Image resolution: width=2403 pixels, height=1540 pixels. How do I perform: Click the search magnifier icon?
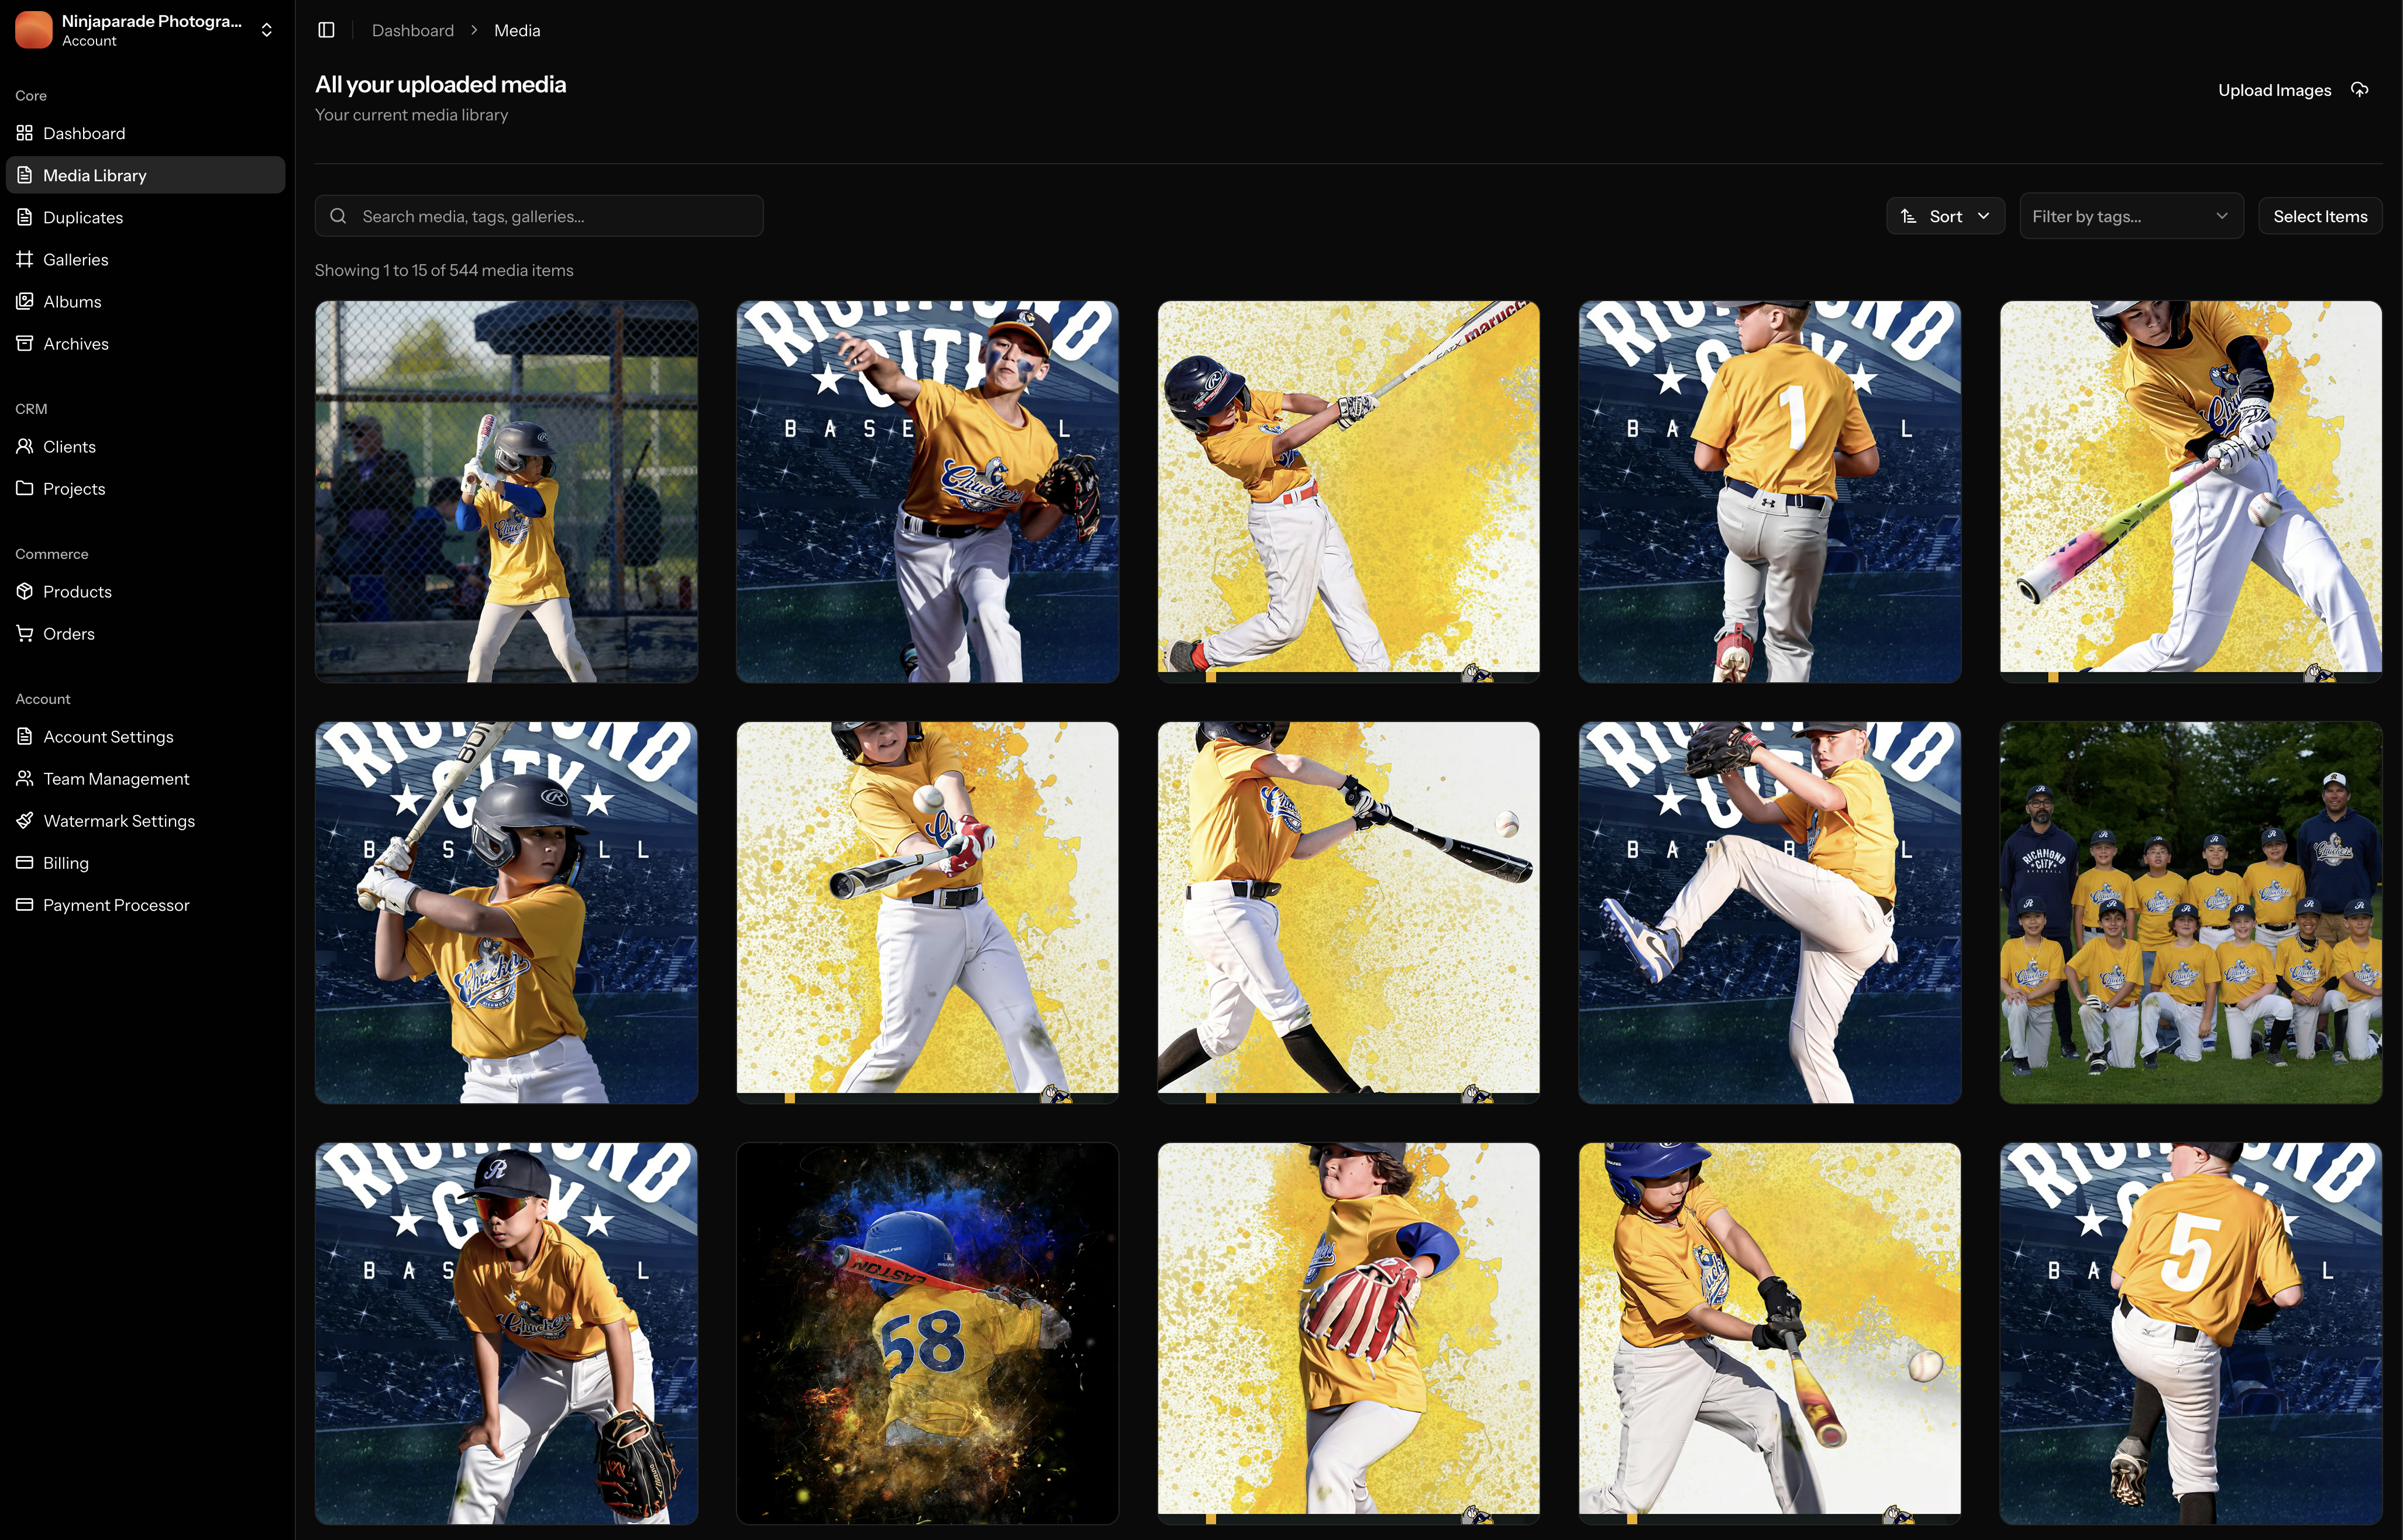click(x=338, y=216)
